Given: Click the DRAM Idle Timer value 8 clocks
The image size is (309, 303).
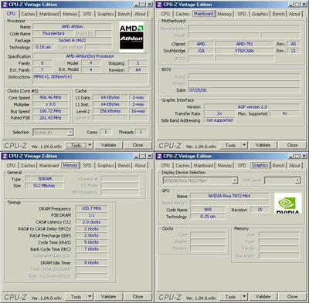Looking at the screenshot, I should [91, 263].
